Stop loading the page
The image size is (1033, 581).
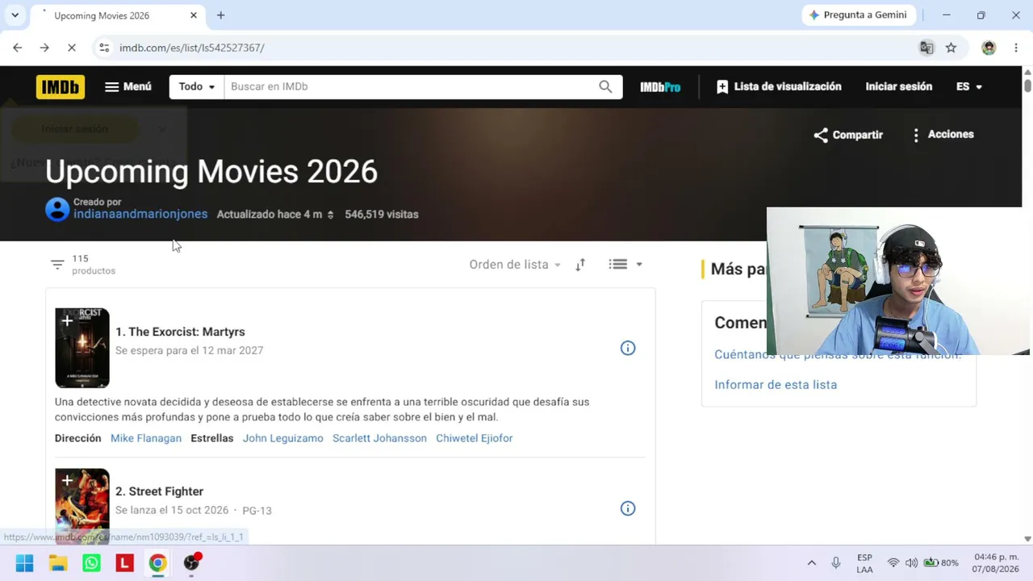(x=72, y=48)
